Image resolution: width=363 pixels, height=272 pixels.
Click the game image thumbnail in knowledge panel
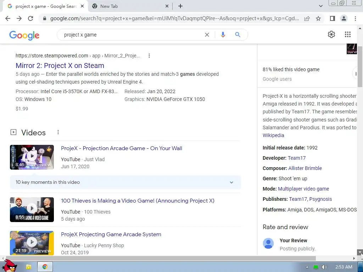coord(352,49)
